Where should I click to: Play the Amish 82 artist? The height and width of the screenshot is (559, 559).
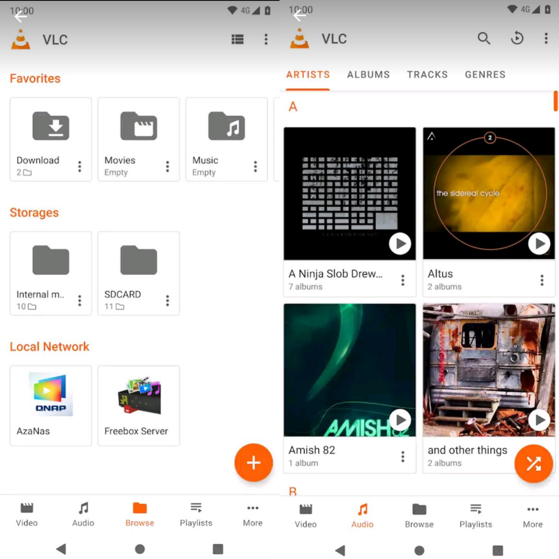pyautogui.click(x=400, y=420)
